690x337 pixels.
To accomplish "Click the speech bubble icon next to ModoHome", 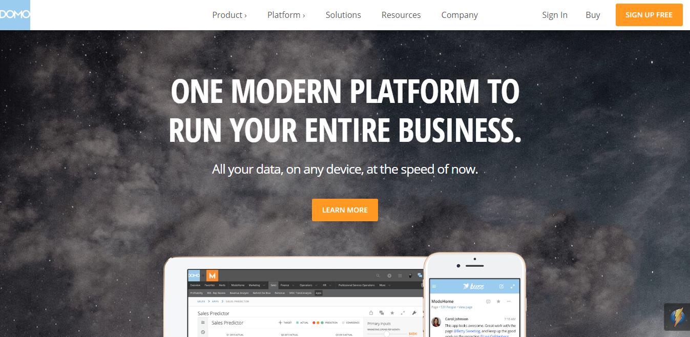I will pos(488,301).
